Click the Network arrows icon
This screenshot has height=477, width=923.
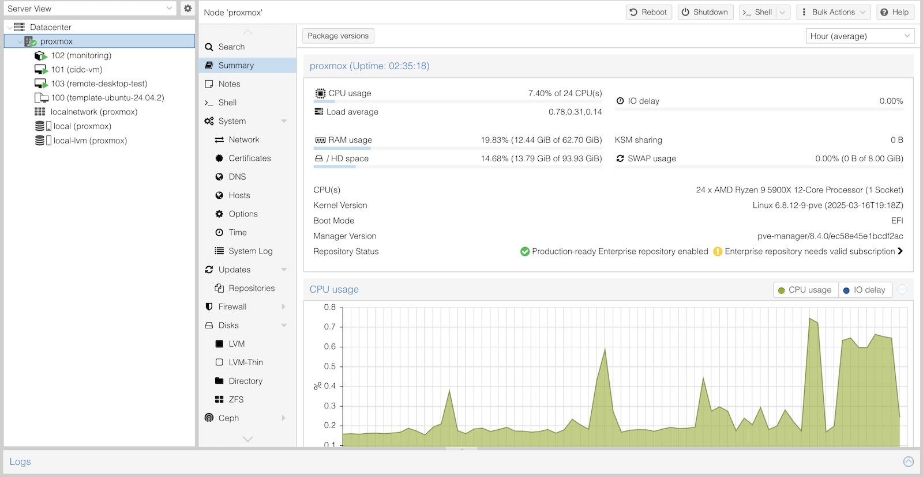(219, 140)
